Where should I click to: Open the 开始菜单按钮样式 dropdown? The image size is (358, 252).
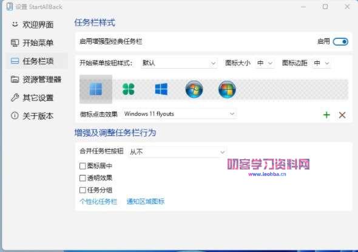click(x=179, y=63)
